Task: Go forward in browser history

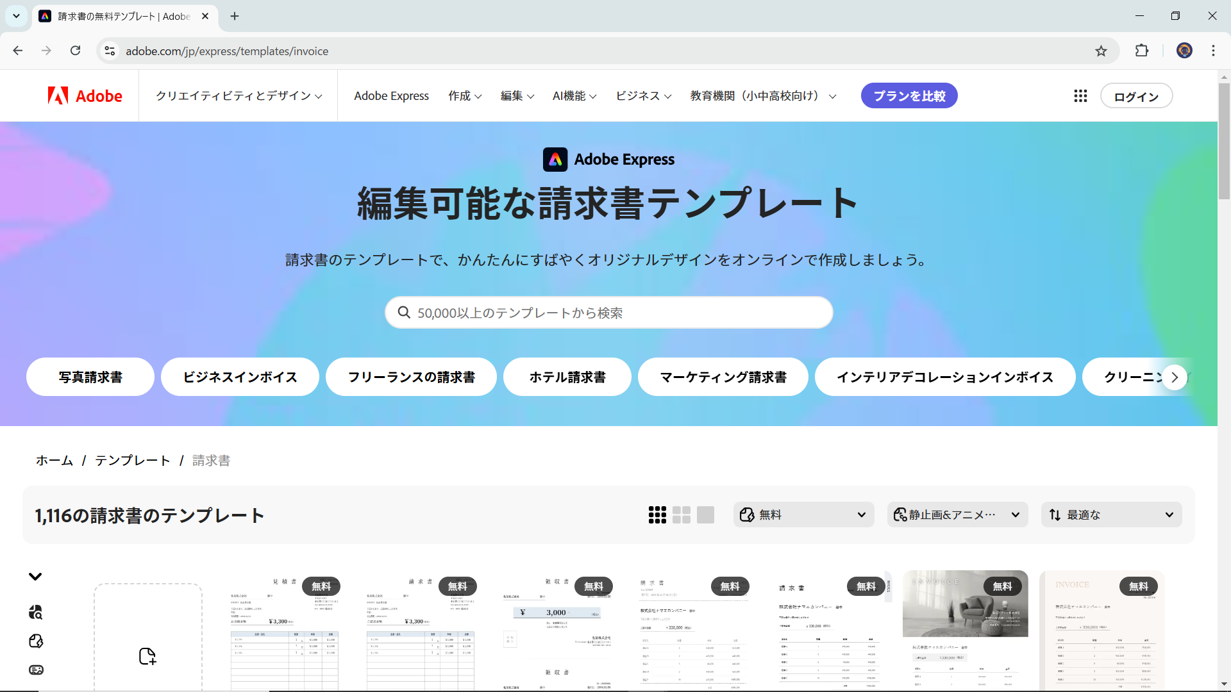Action: [x=46, y=51]
